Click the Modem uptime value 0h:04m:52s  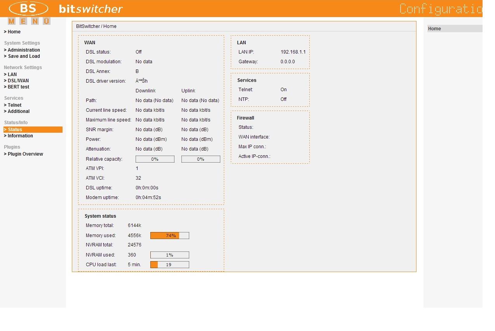click(148, 198)
